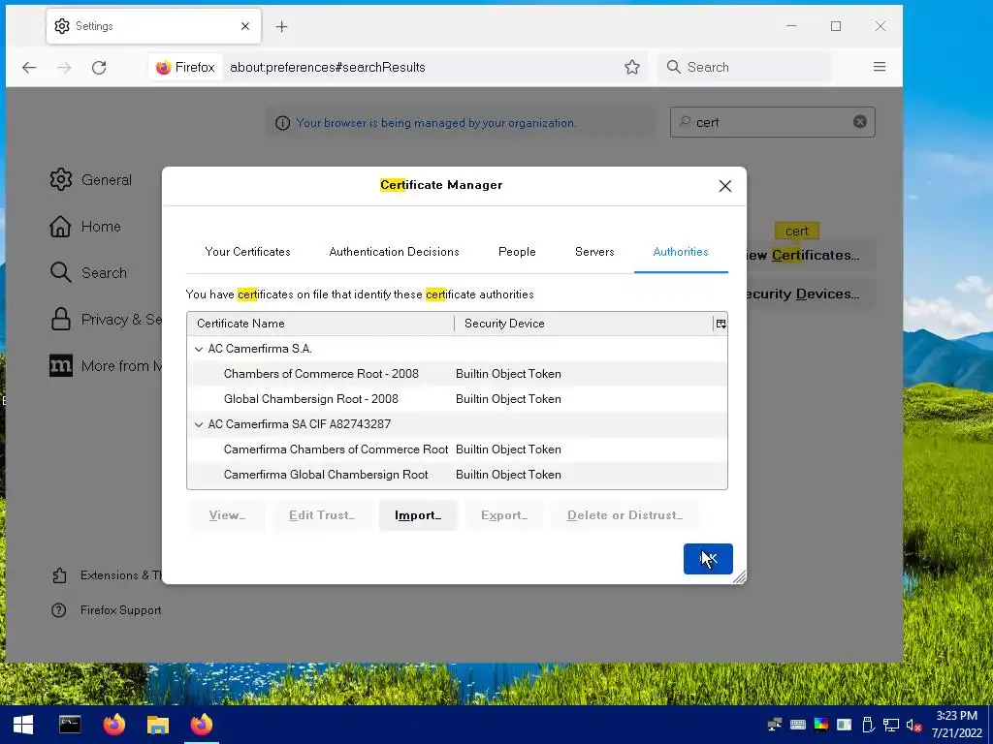
Task: Open a new tab with plus icon
Action: tap(282, 26)
